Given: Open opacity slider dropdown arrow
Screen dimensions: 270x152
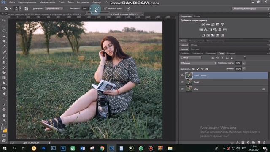Looking at the screenshot, I should click(244, 63).
